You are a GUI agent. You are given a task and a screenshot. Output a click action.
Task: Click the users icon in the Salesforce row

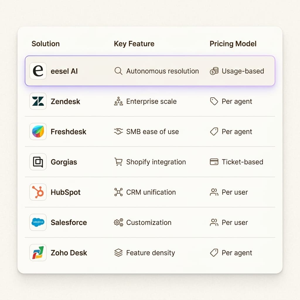point(214,222)
